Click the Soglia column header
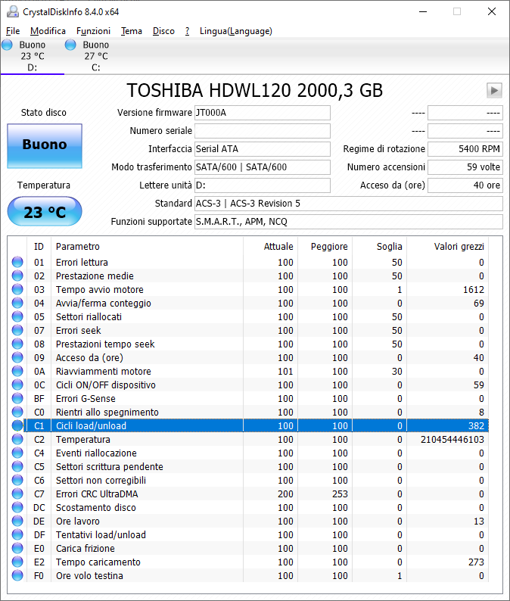Viewport: 510px width, 601px height. point(379,247)
